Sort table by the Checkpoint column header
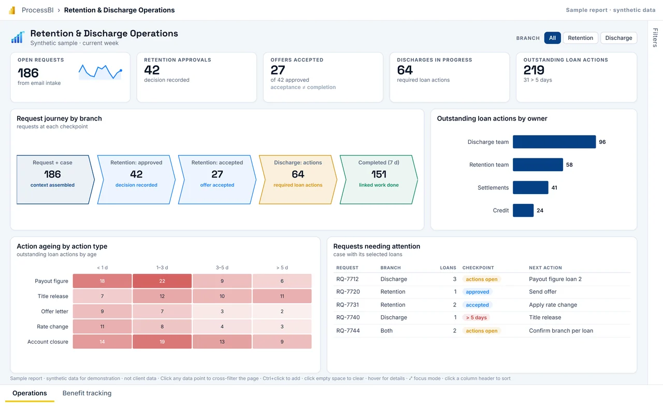The image size is (663, 414). click(x=478, y=268)
